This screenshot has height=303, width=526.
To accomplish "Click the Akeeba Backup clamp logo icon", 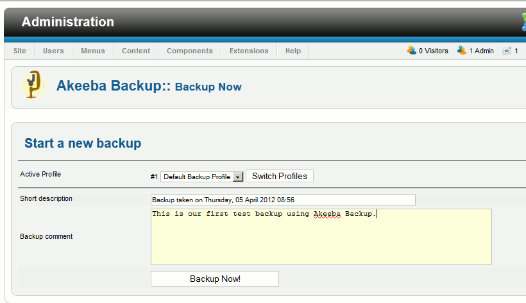I will coord(31,85).
